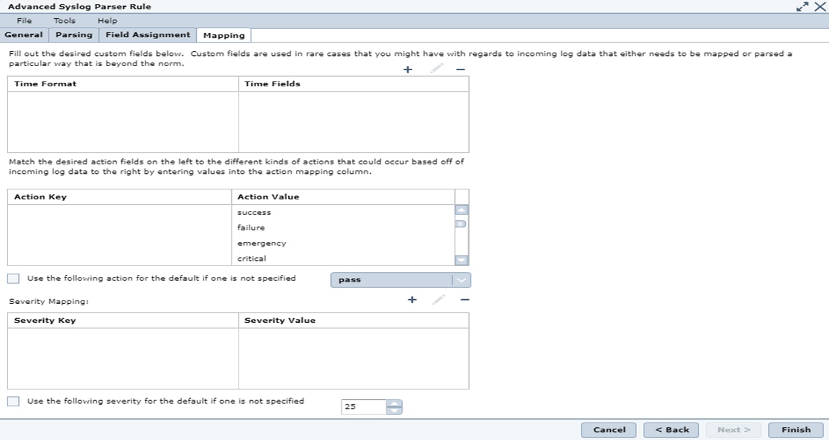Enable the default action checkbox
This screenshot has height=440, width=829.
(x=13, y=278)
